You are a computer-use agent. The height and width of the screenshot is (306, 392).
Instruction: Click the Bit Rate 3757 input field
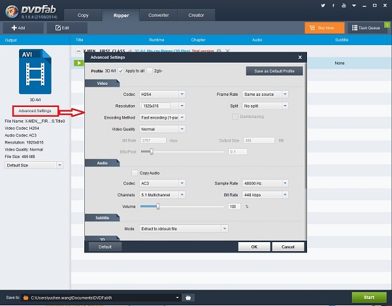(154, 140)
